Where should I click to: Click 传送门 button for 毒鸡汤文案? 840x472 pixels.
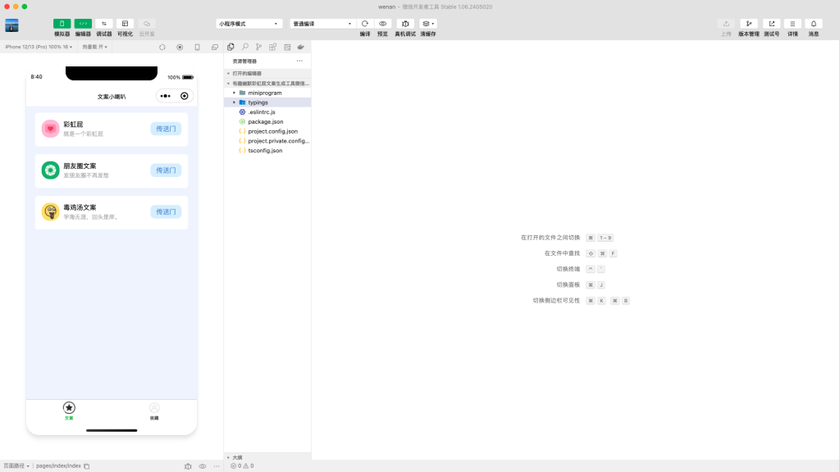[x=166, y=212]
